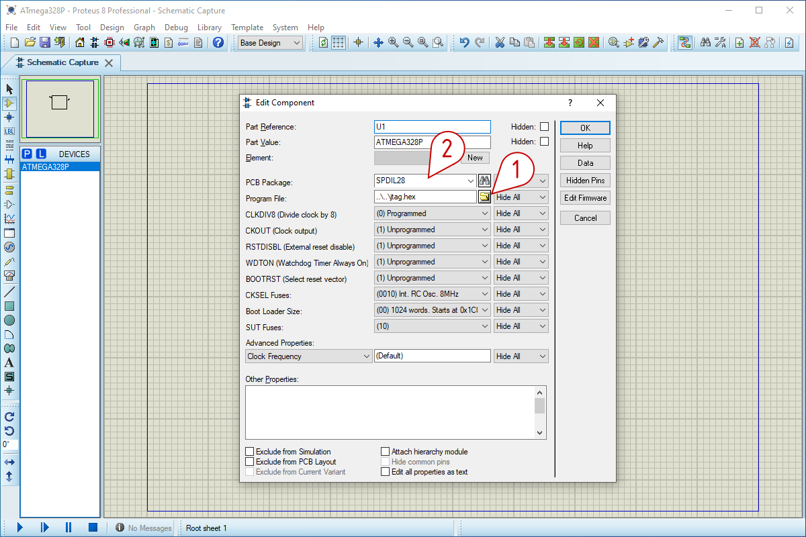This screenshot has height=537, width=806.
Task: Click the Cancel button
Action: tap(585, 218)
